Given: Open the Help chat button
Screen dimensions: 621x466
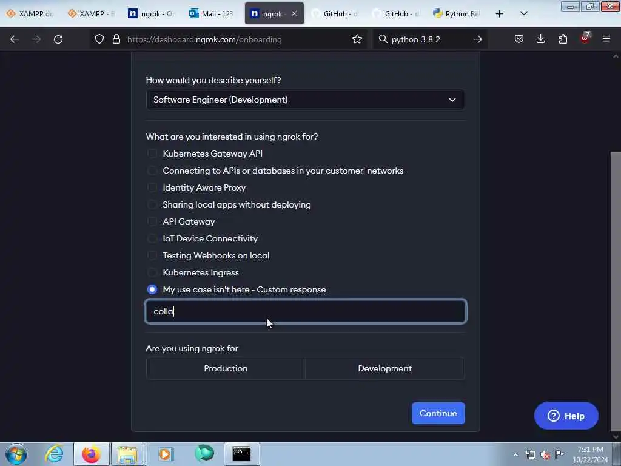Looking at the screenshot, I should [x=566, y=416].
